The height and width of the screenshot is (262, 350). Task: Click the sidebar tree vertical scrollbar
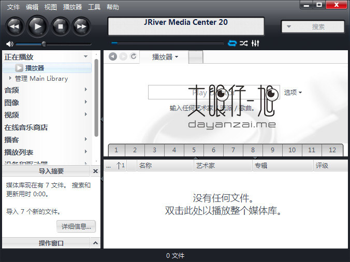96,98
